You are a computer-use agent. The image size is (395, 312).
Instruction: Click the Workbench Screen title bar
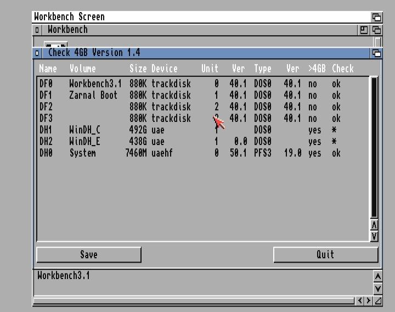[x=201, y=17]
